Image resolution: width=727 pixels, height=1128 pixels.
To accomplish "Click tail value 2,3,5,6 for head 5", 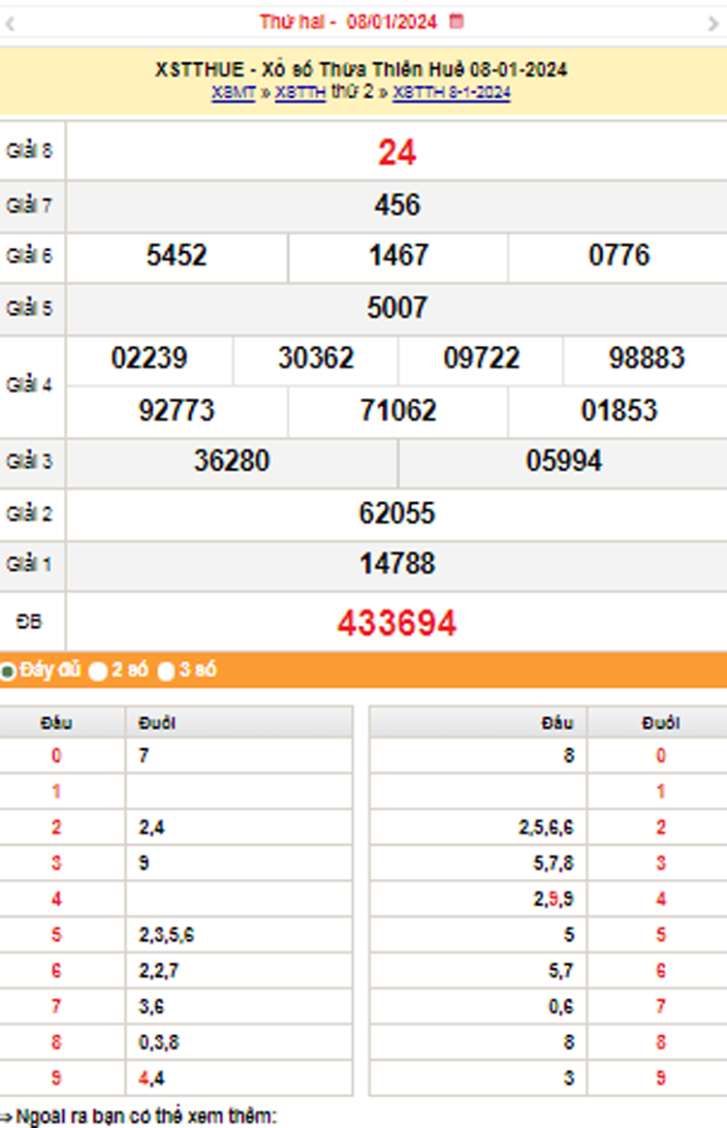I will click(x=167, y=935).
